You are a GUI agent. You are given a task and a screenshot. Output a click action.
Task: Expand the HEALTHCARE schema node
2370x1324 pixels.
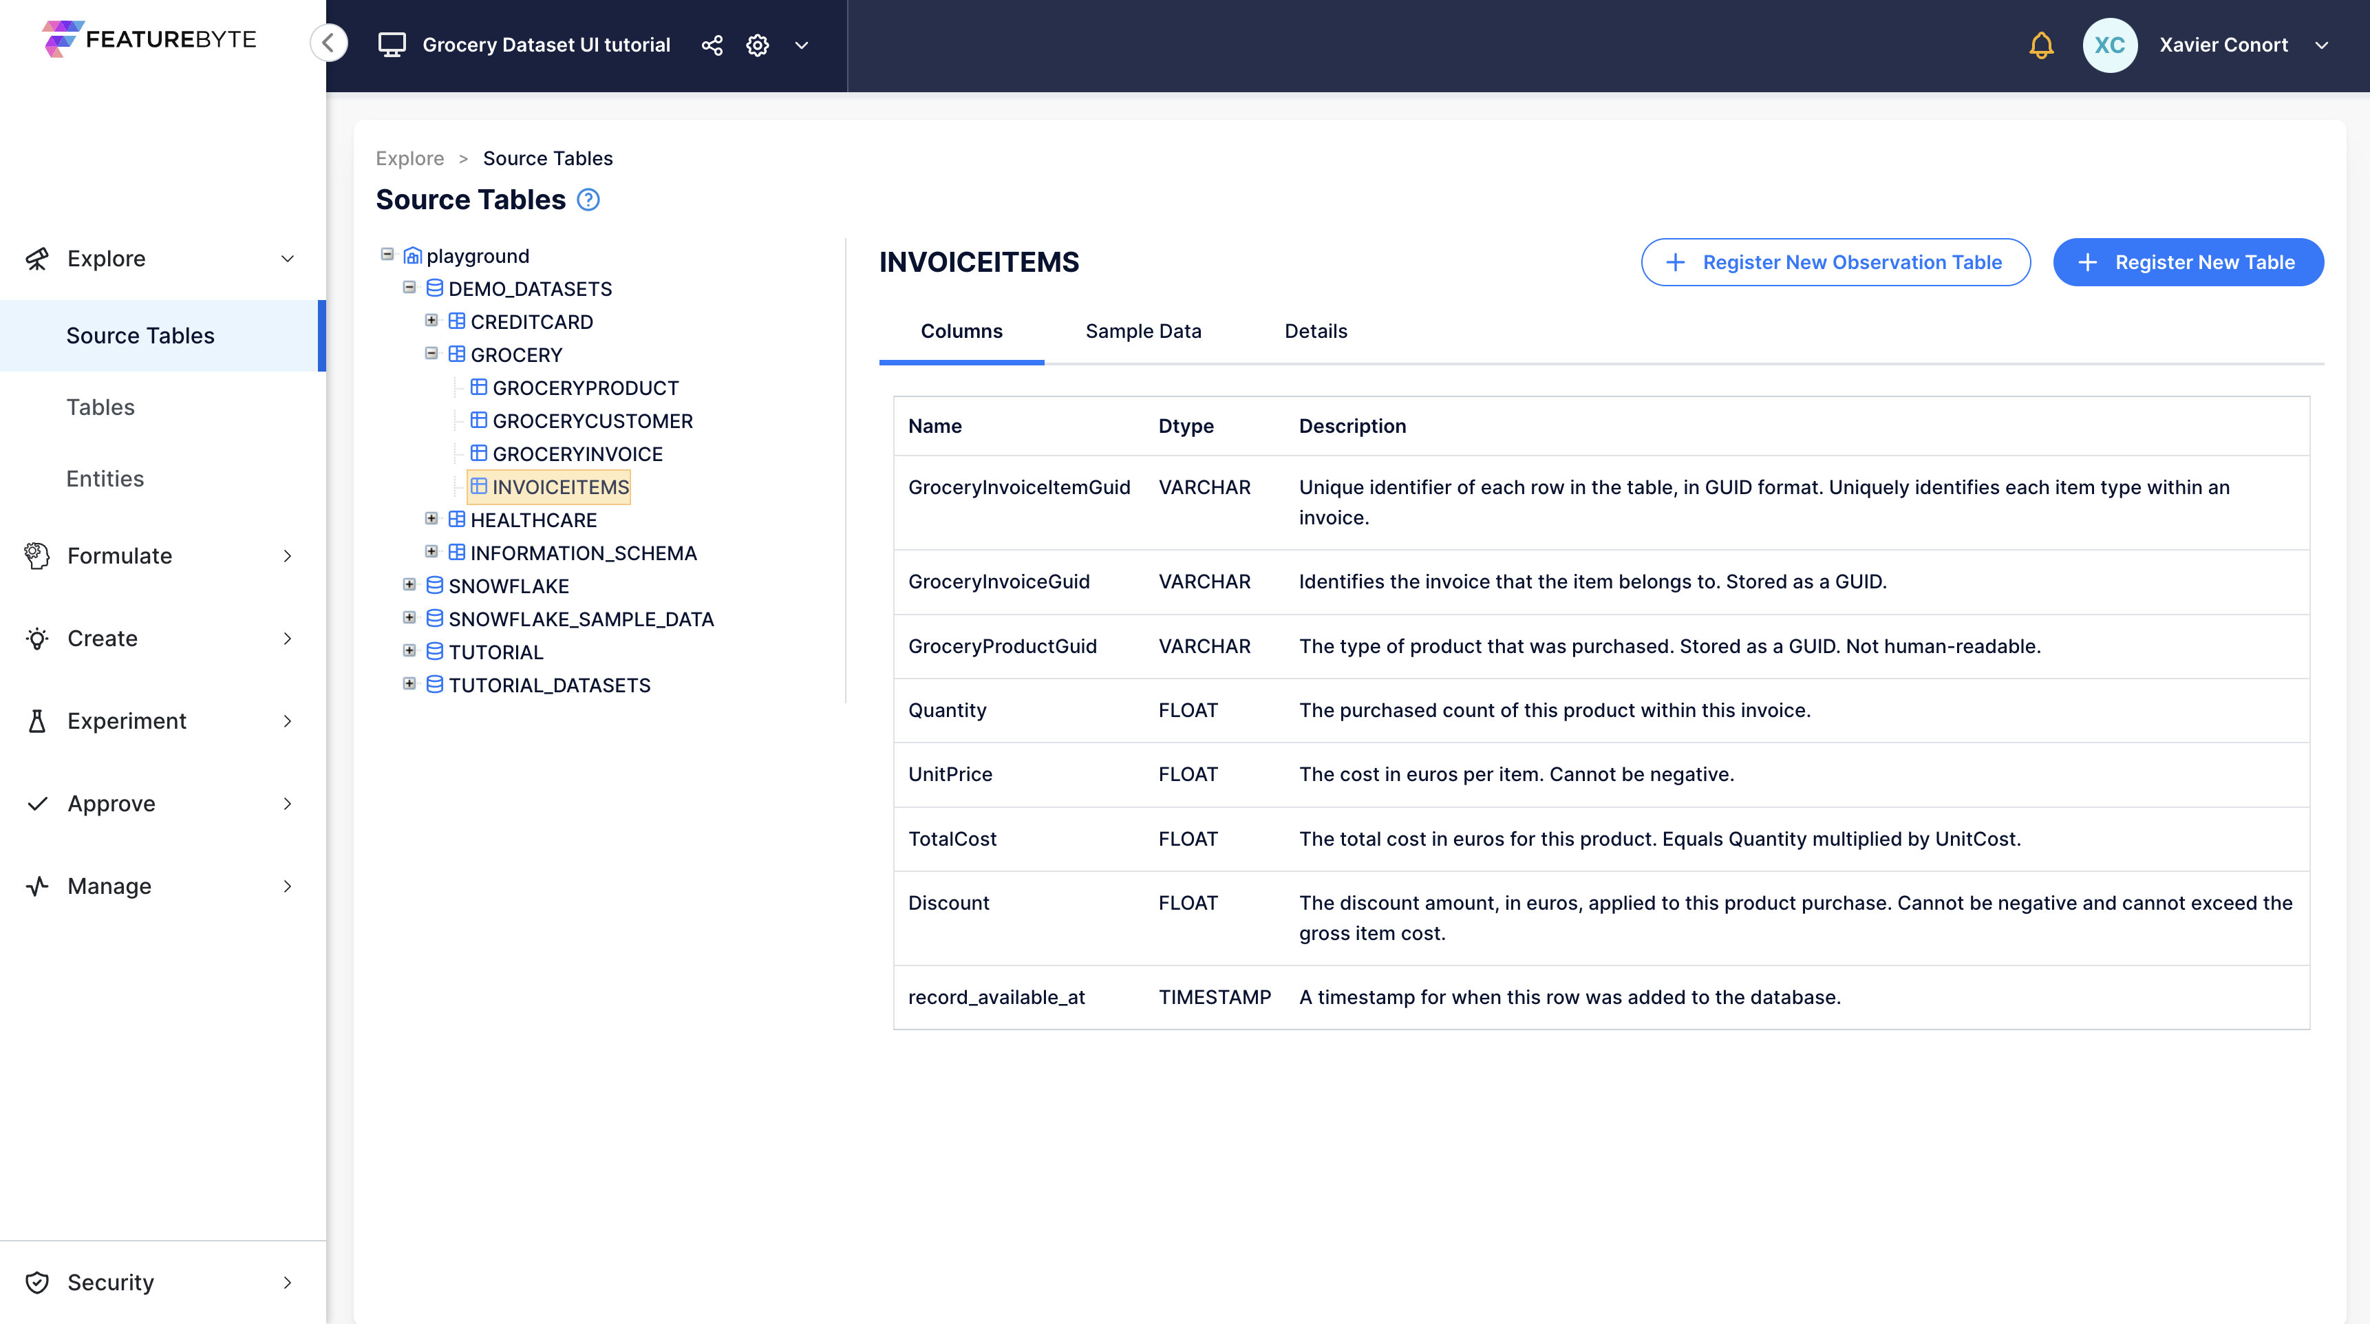tap(431, 519)
